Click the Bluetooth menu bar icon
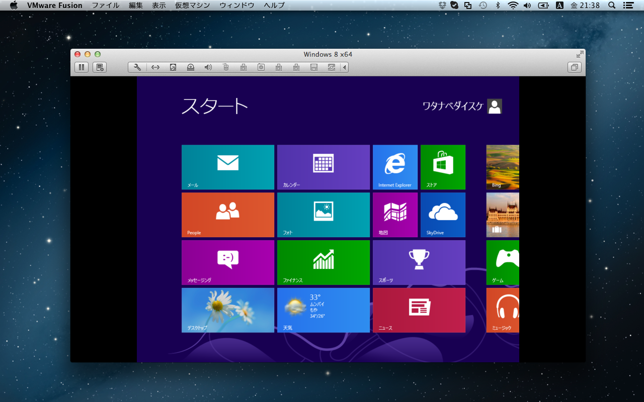The height and width of the screenshot is (402, 644). tap(498, 6)
